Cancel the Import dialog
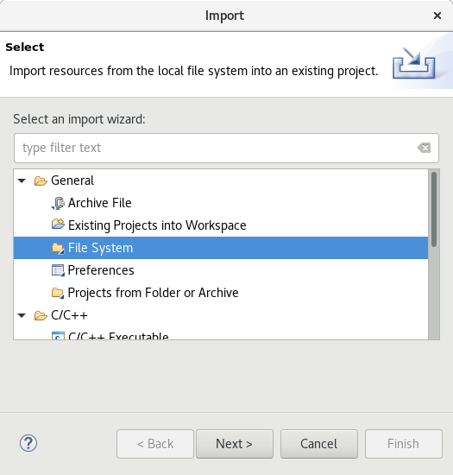This screenshot has width=453, height=475. coord(319,444)
